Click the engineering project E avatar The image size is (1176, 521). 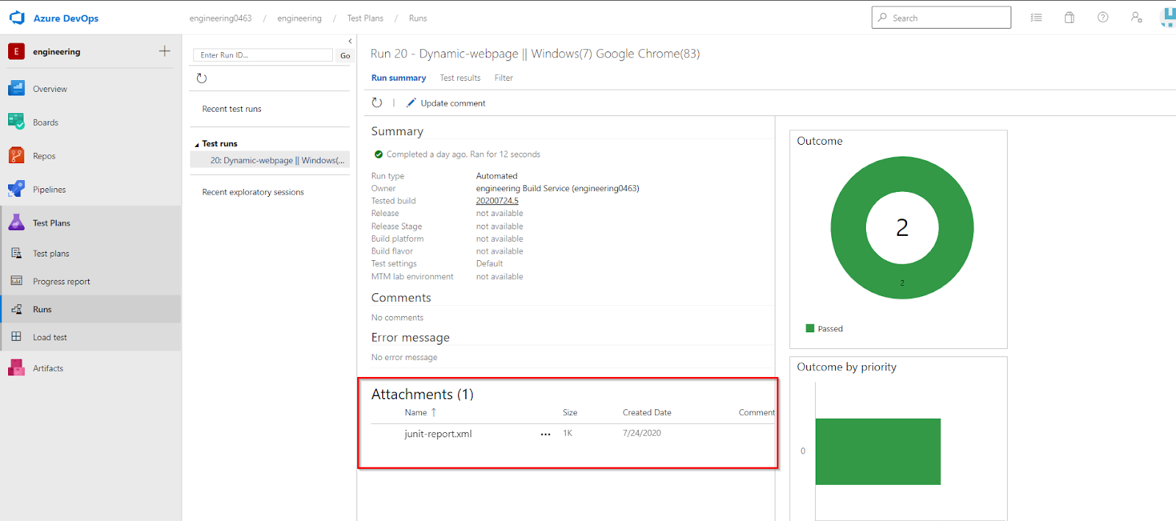16,51
